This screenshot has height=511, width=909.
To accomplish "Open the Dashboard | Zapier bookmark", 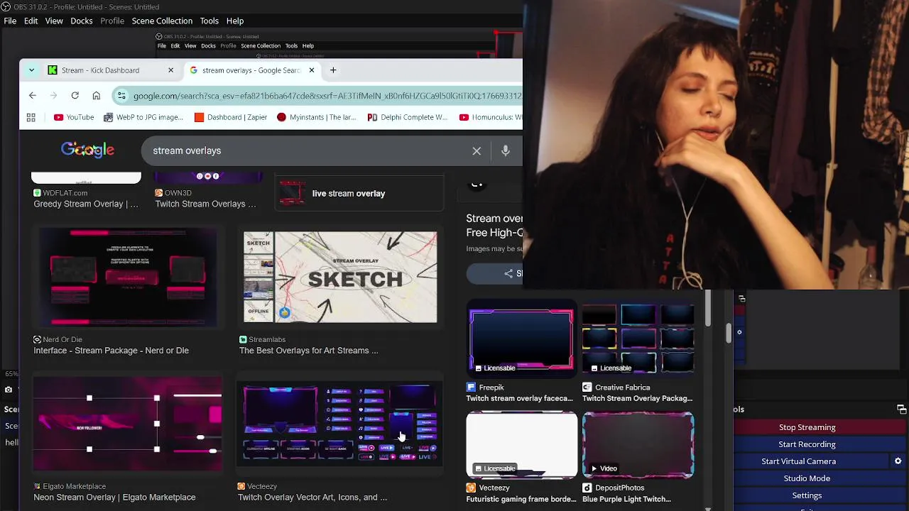I will [231, 117].
